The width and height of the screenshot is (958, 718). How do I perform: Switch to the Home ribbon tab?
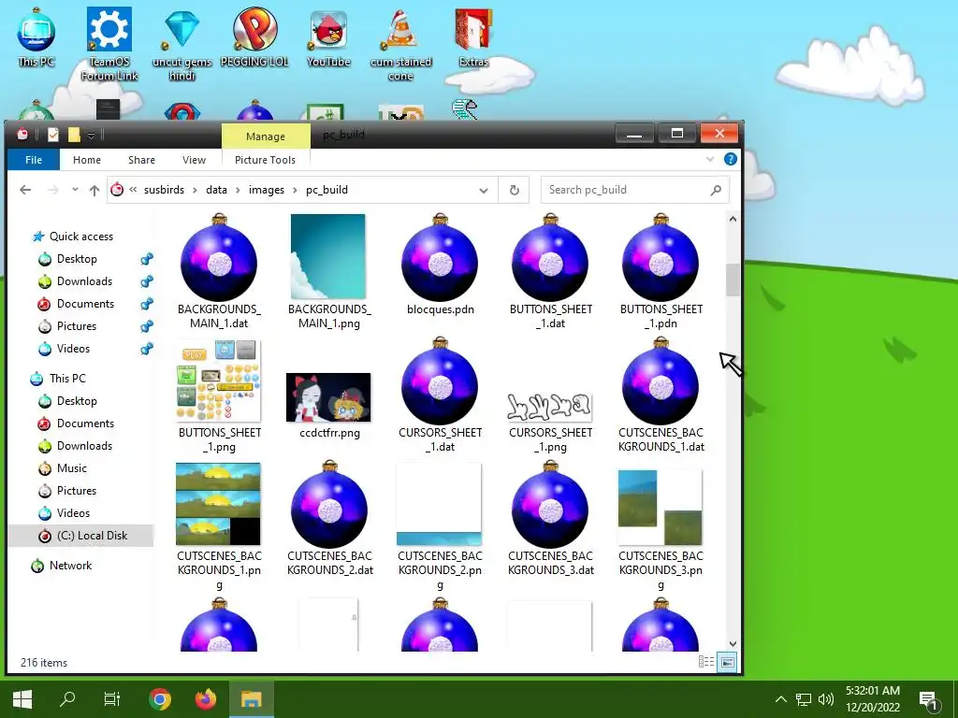click(x=87, y=160)
